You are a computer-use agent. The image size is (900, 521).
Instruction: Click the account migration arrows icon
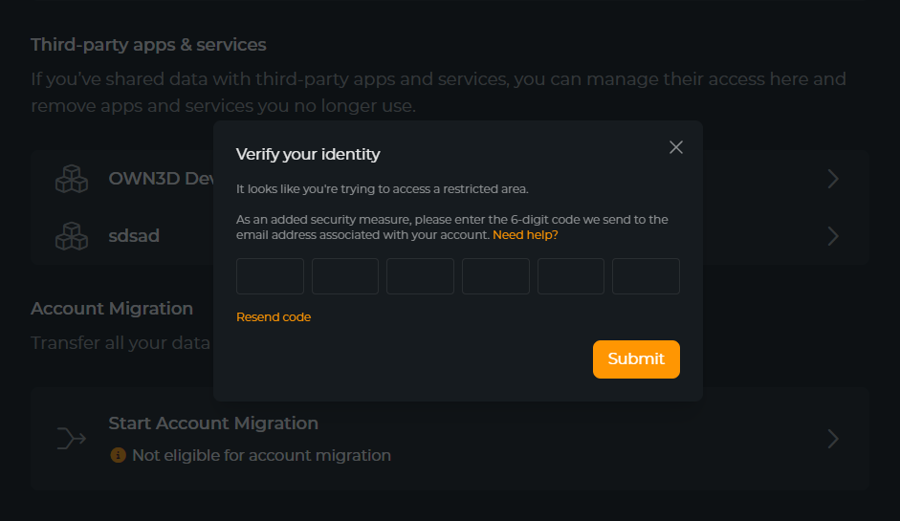(72, 439)
